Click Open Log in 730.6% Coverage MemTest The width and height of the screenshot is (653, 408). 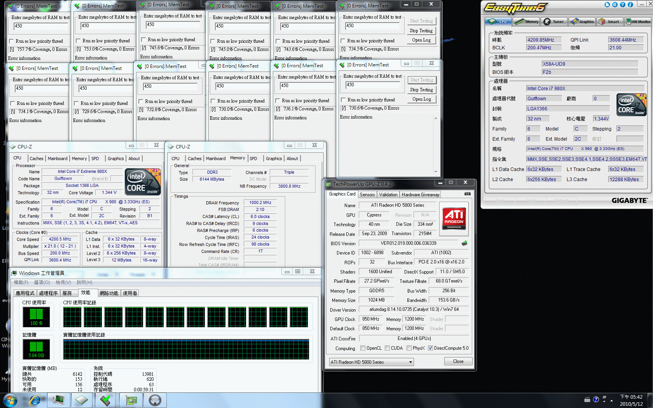pyautogui.click(x=421, y=99)
